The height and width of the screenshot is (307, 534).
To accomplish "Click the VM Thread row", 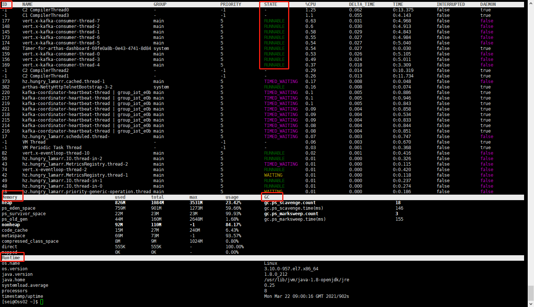I will (x=34, y=142).
